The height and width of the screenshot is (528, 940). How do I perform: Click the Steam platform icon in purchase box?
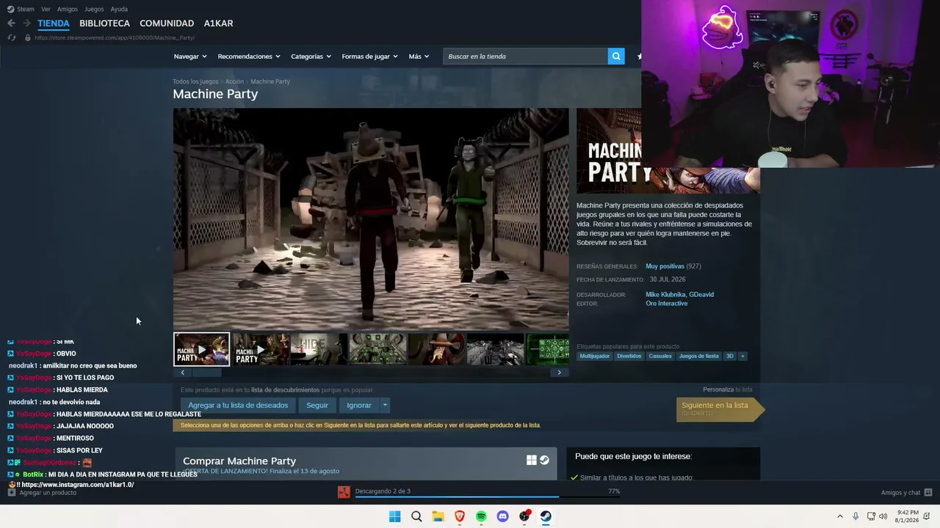click(x=544, y=460)
